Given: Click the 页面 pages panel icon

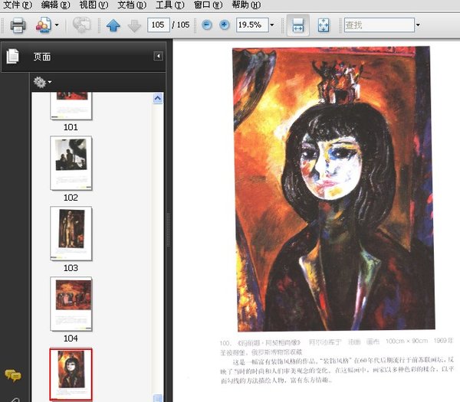Looking at the screenshot, I should point(12,56).
